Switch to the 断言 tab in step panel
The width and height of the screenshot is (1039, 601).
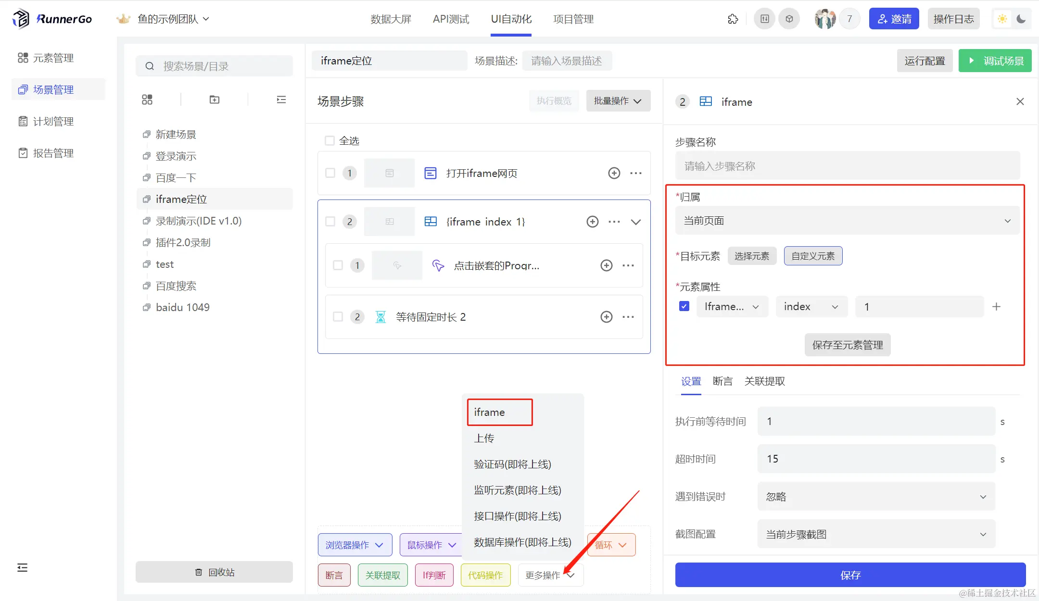(722, 381)
